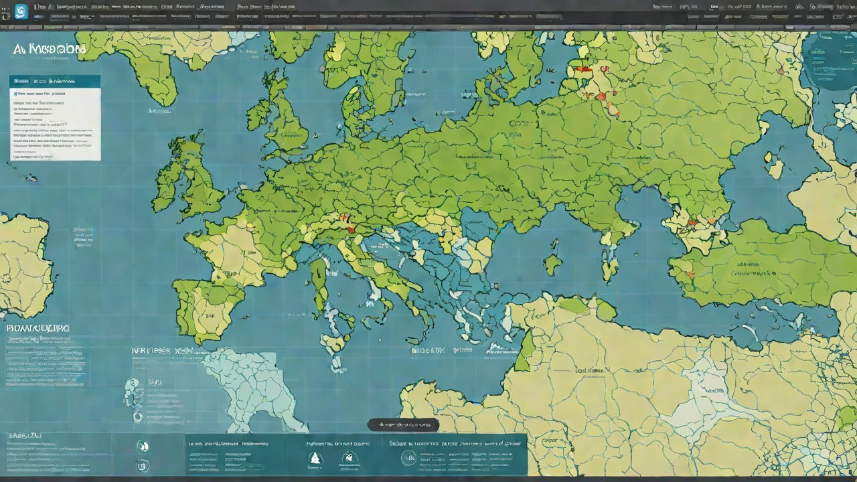Expand the teal header of the info panel
Viewport: 857px width, 482px height.
(x=54, y=81)
